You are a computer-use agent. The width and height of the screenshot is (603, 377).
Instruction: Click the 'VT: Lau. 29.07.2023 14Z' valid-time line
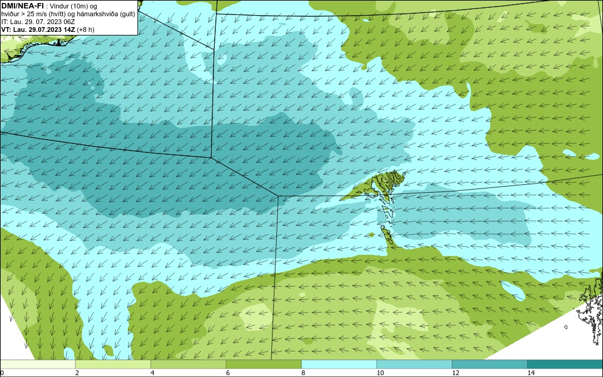pos(38,30)
